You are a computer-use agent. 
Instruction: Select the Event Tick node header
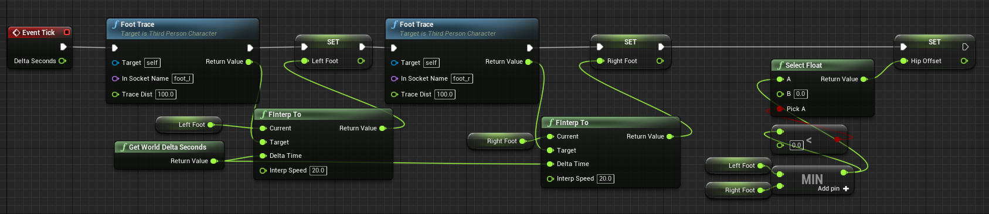[x=39, y=33]
